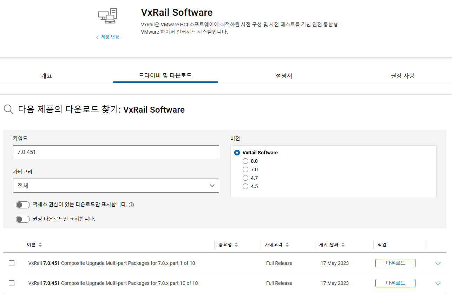452x294 pixels.
Task: Click the 제품 변경 link
Action: click(x=110, y=37)
